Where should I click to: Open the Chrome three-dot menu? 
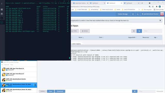163,6
